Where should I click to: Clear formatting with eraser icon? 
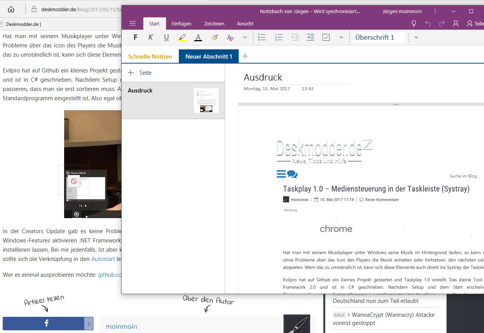pos(230,37)
